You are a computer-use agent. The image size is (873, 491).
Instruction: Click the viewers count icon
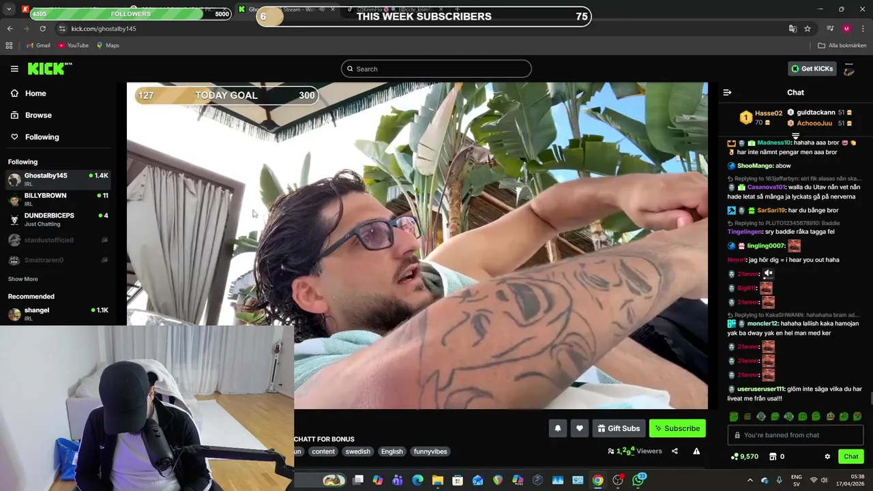coord(611,451)
